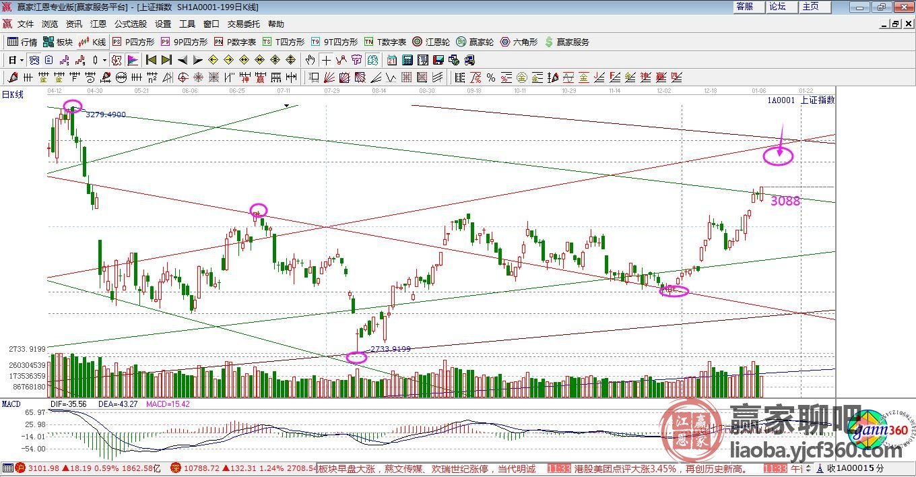Jump to first bar with skip-back icon
Viewport: 916px width, 477px height.
[151, 60]
